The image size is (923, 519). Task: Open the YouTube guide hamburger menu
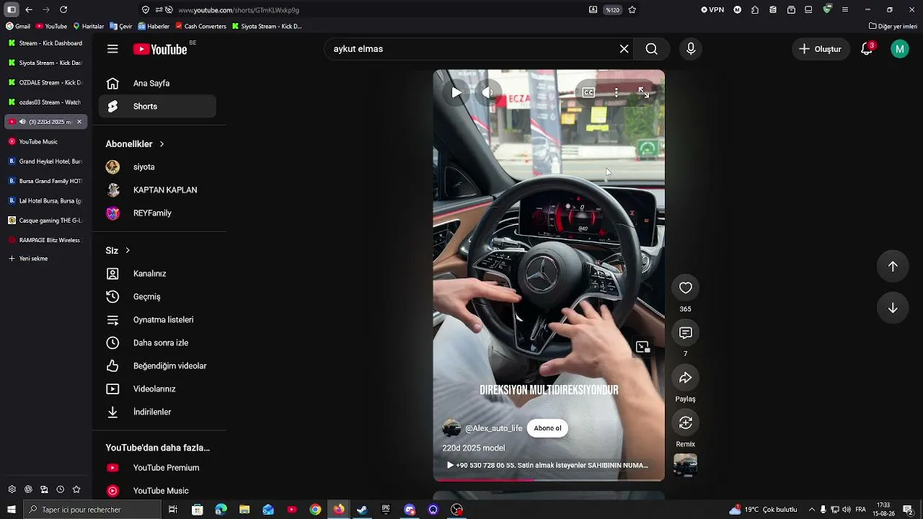click(x=112, y=49)
